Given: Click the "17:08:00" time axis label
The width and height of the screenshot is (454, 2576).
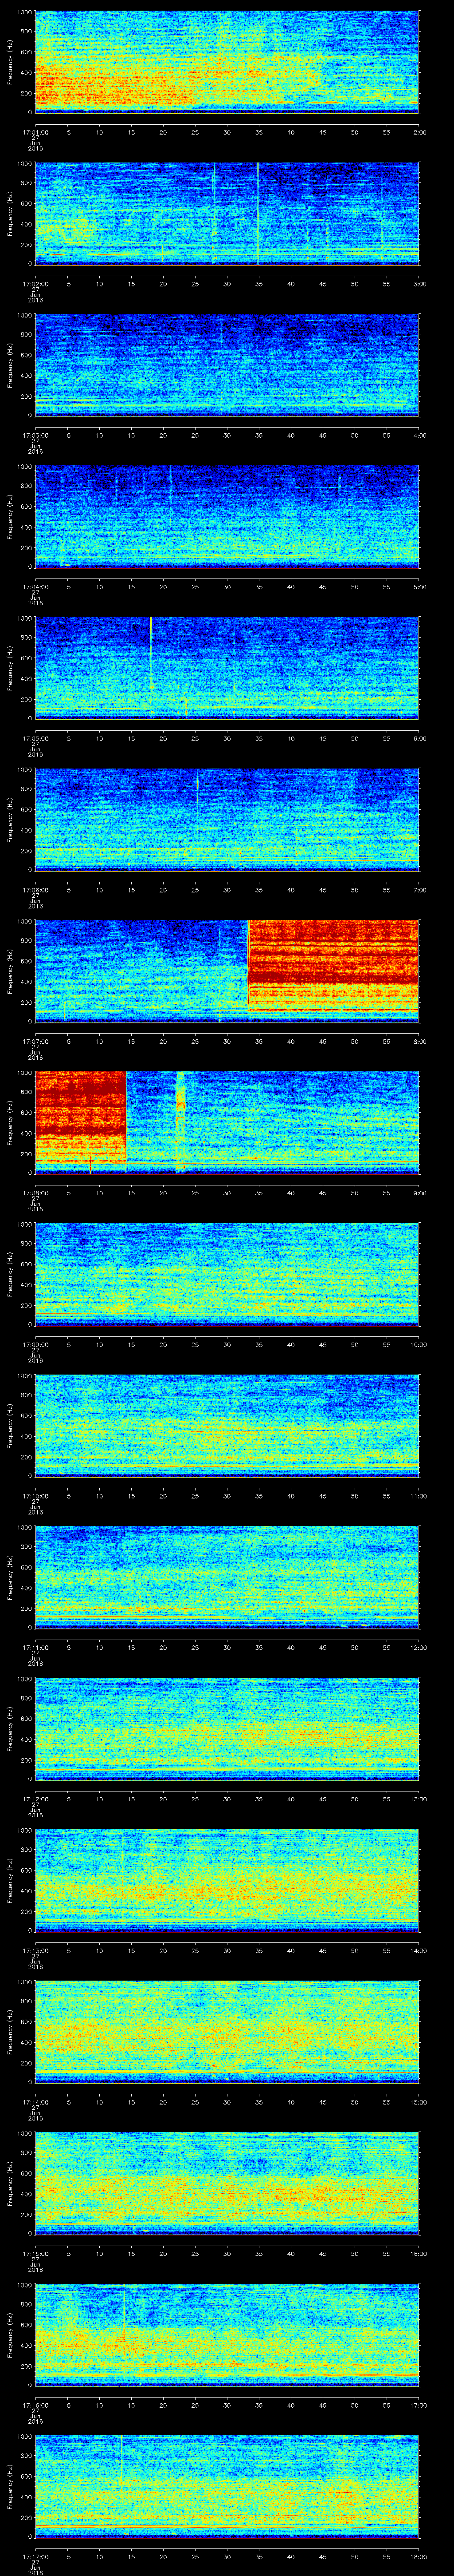Looking at the screenshot, I should click(x=35, y=1192).
